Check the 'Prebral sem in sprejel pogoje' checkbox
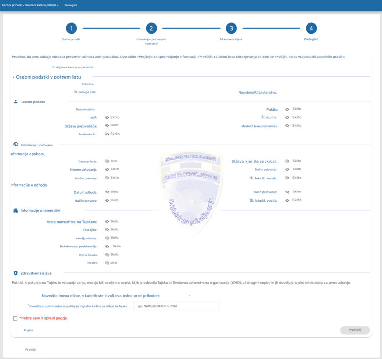This screenshot has width=382, height=359. (15, 318)
